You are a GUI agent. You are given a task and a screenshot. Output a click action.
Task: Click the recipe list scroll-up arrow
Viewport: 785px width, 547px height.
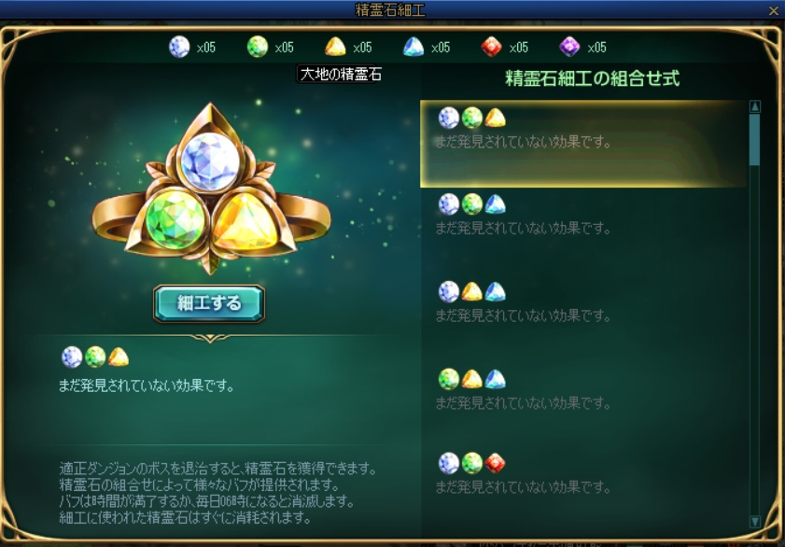755,106
